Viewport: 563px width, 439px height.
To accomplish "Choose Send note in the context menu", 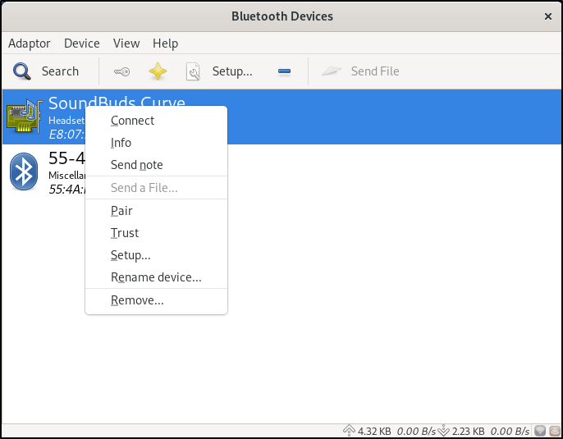I will coord(136,165).
